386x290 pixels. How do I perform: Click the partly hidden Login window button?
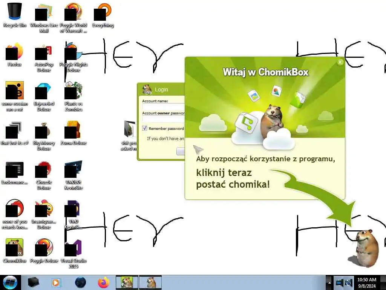coord(181,151)
